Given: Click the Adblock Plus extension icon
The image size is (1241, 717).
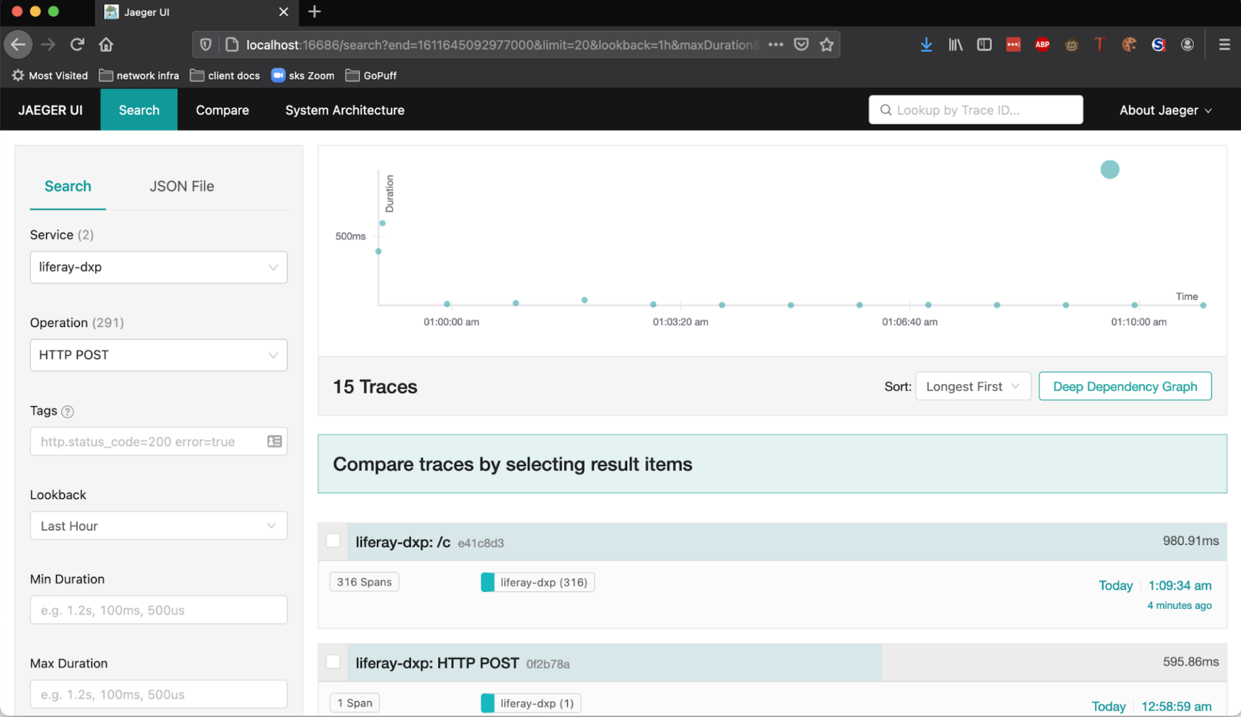Looking at the screenshot, I should 1042,45.
